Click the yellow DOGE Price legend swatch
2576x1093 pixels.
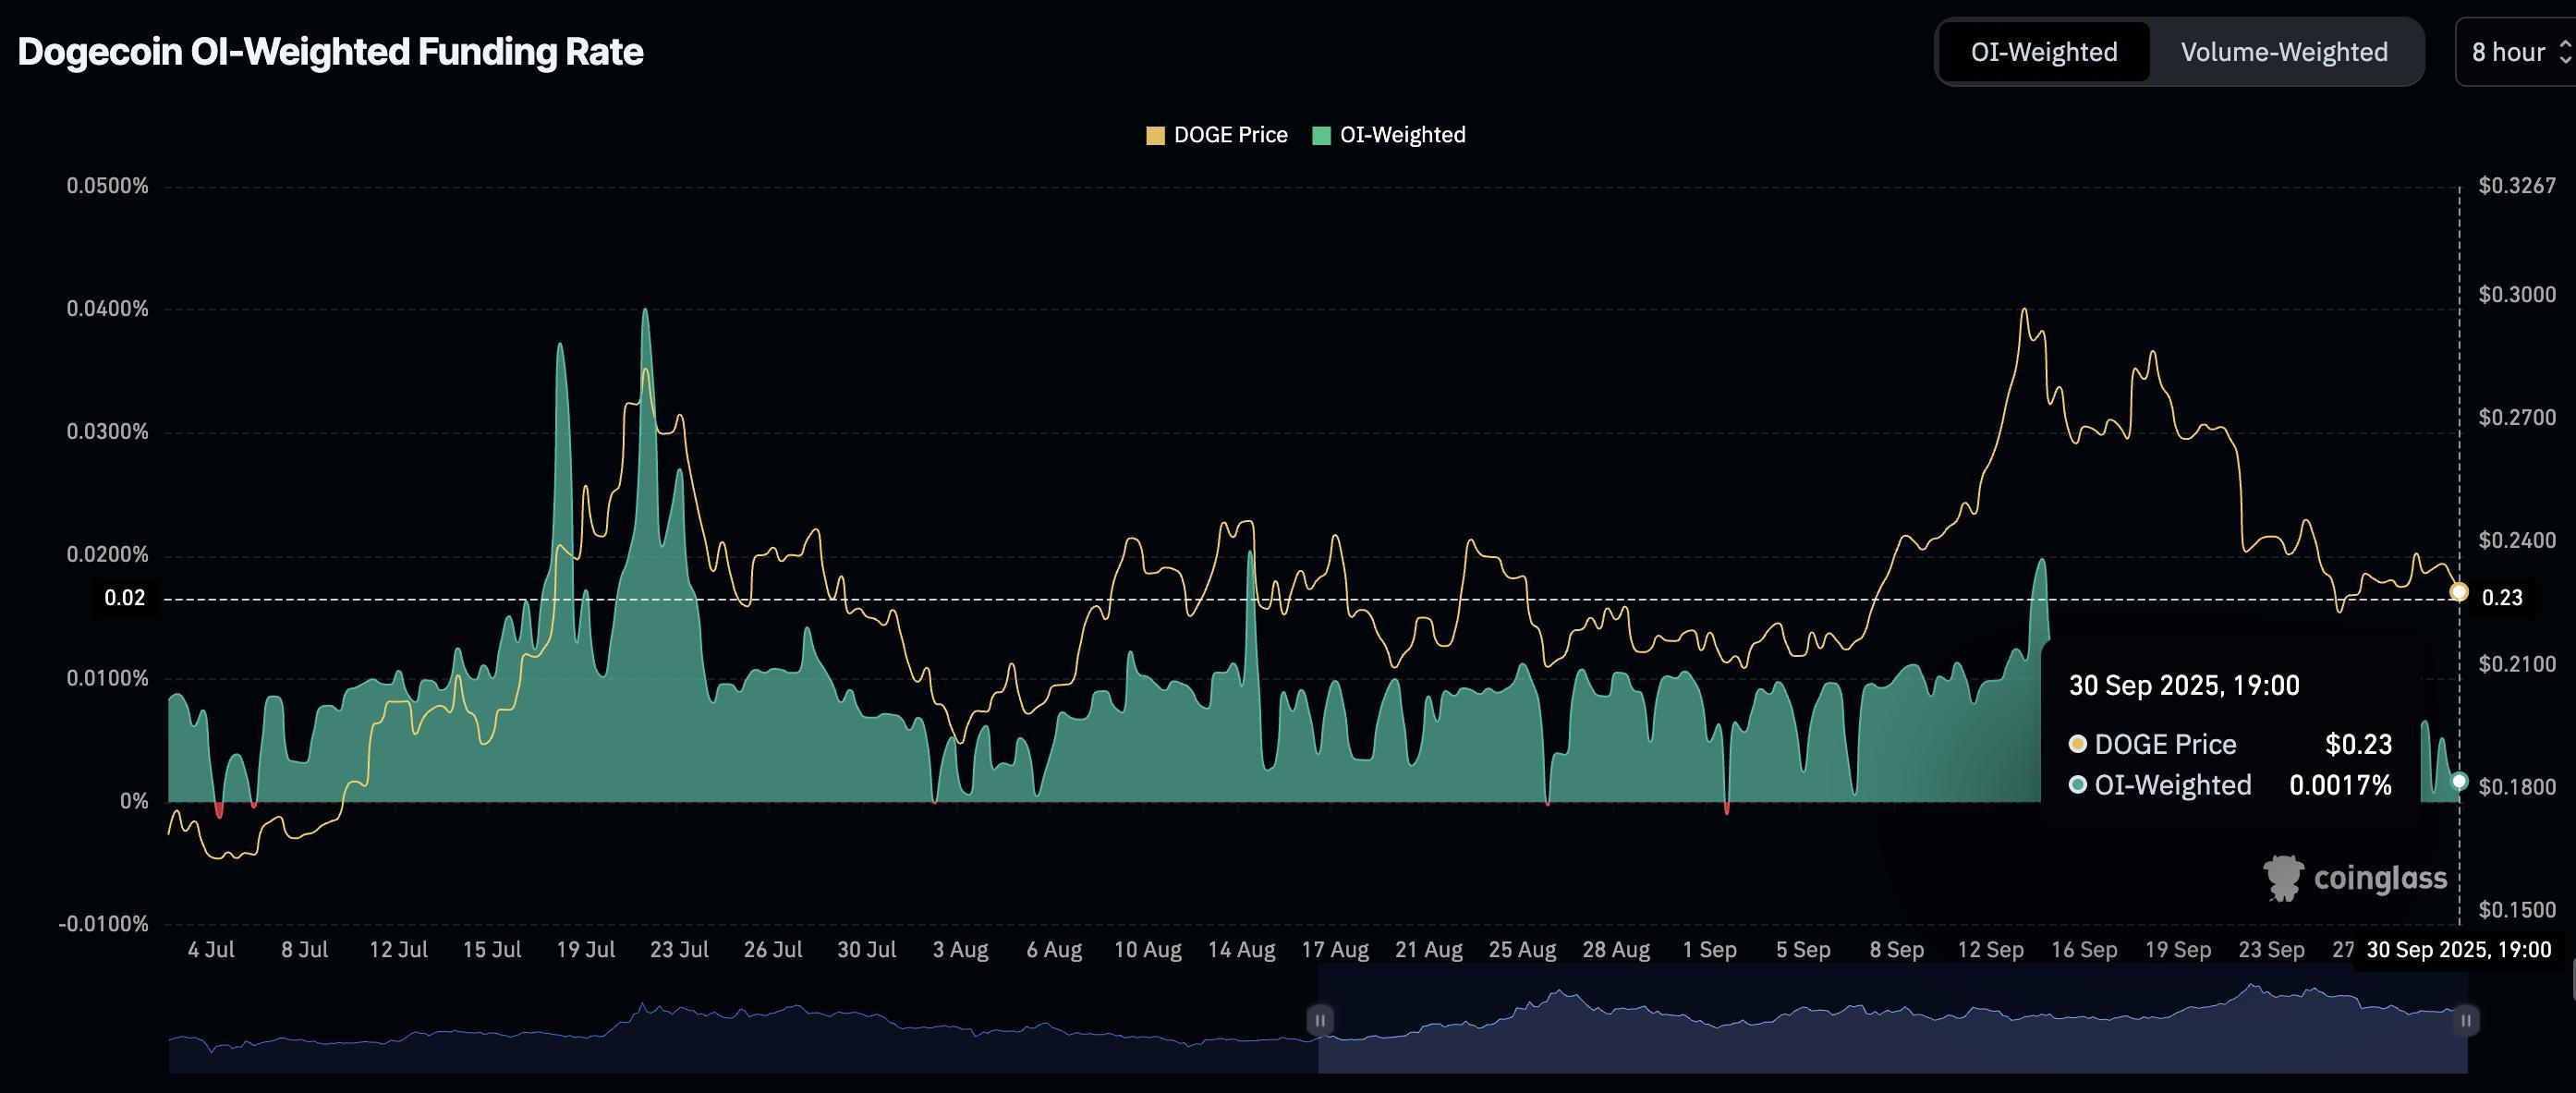[x=1156, y=134]
